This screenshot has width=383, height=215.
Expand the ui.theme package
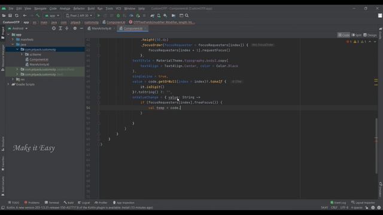(22, 54)
